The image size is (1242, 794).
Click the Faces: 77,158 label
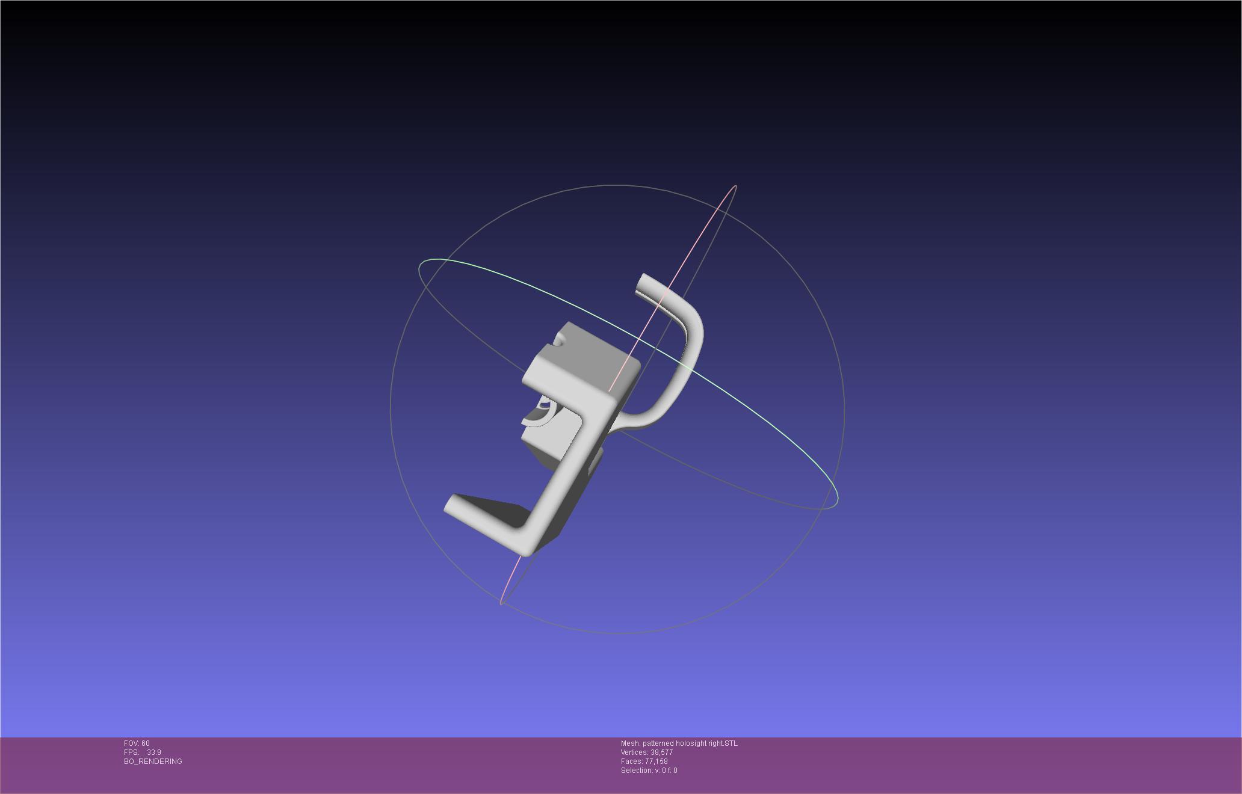coord(644,762)
